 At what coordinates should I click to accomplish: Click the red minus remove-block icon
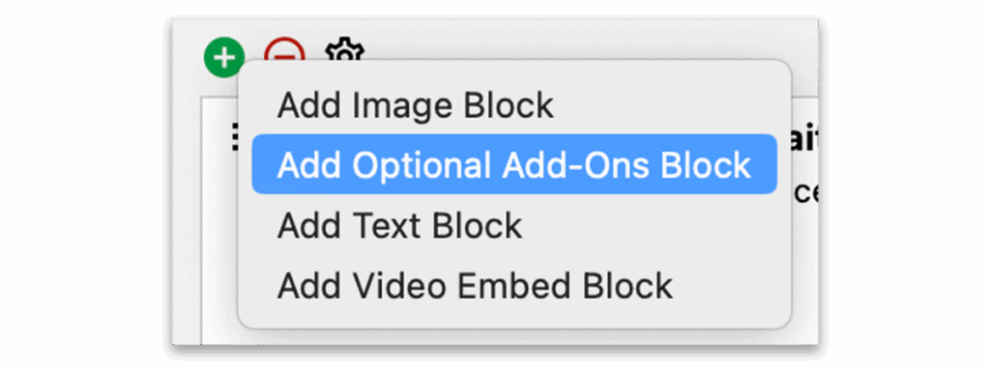click(284, 50)
